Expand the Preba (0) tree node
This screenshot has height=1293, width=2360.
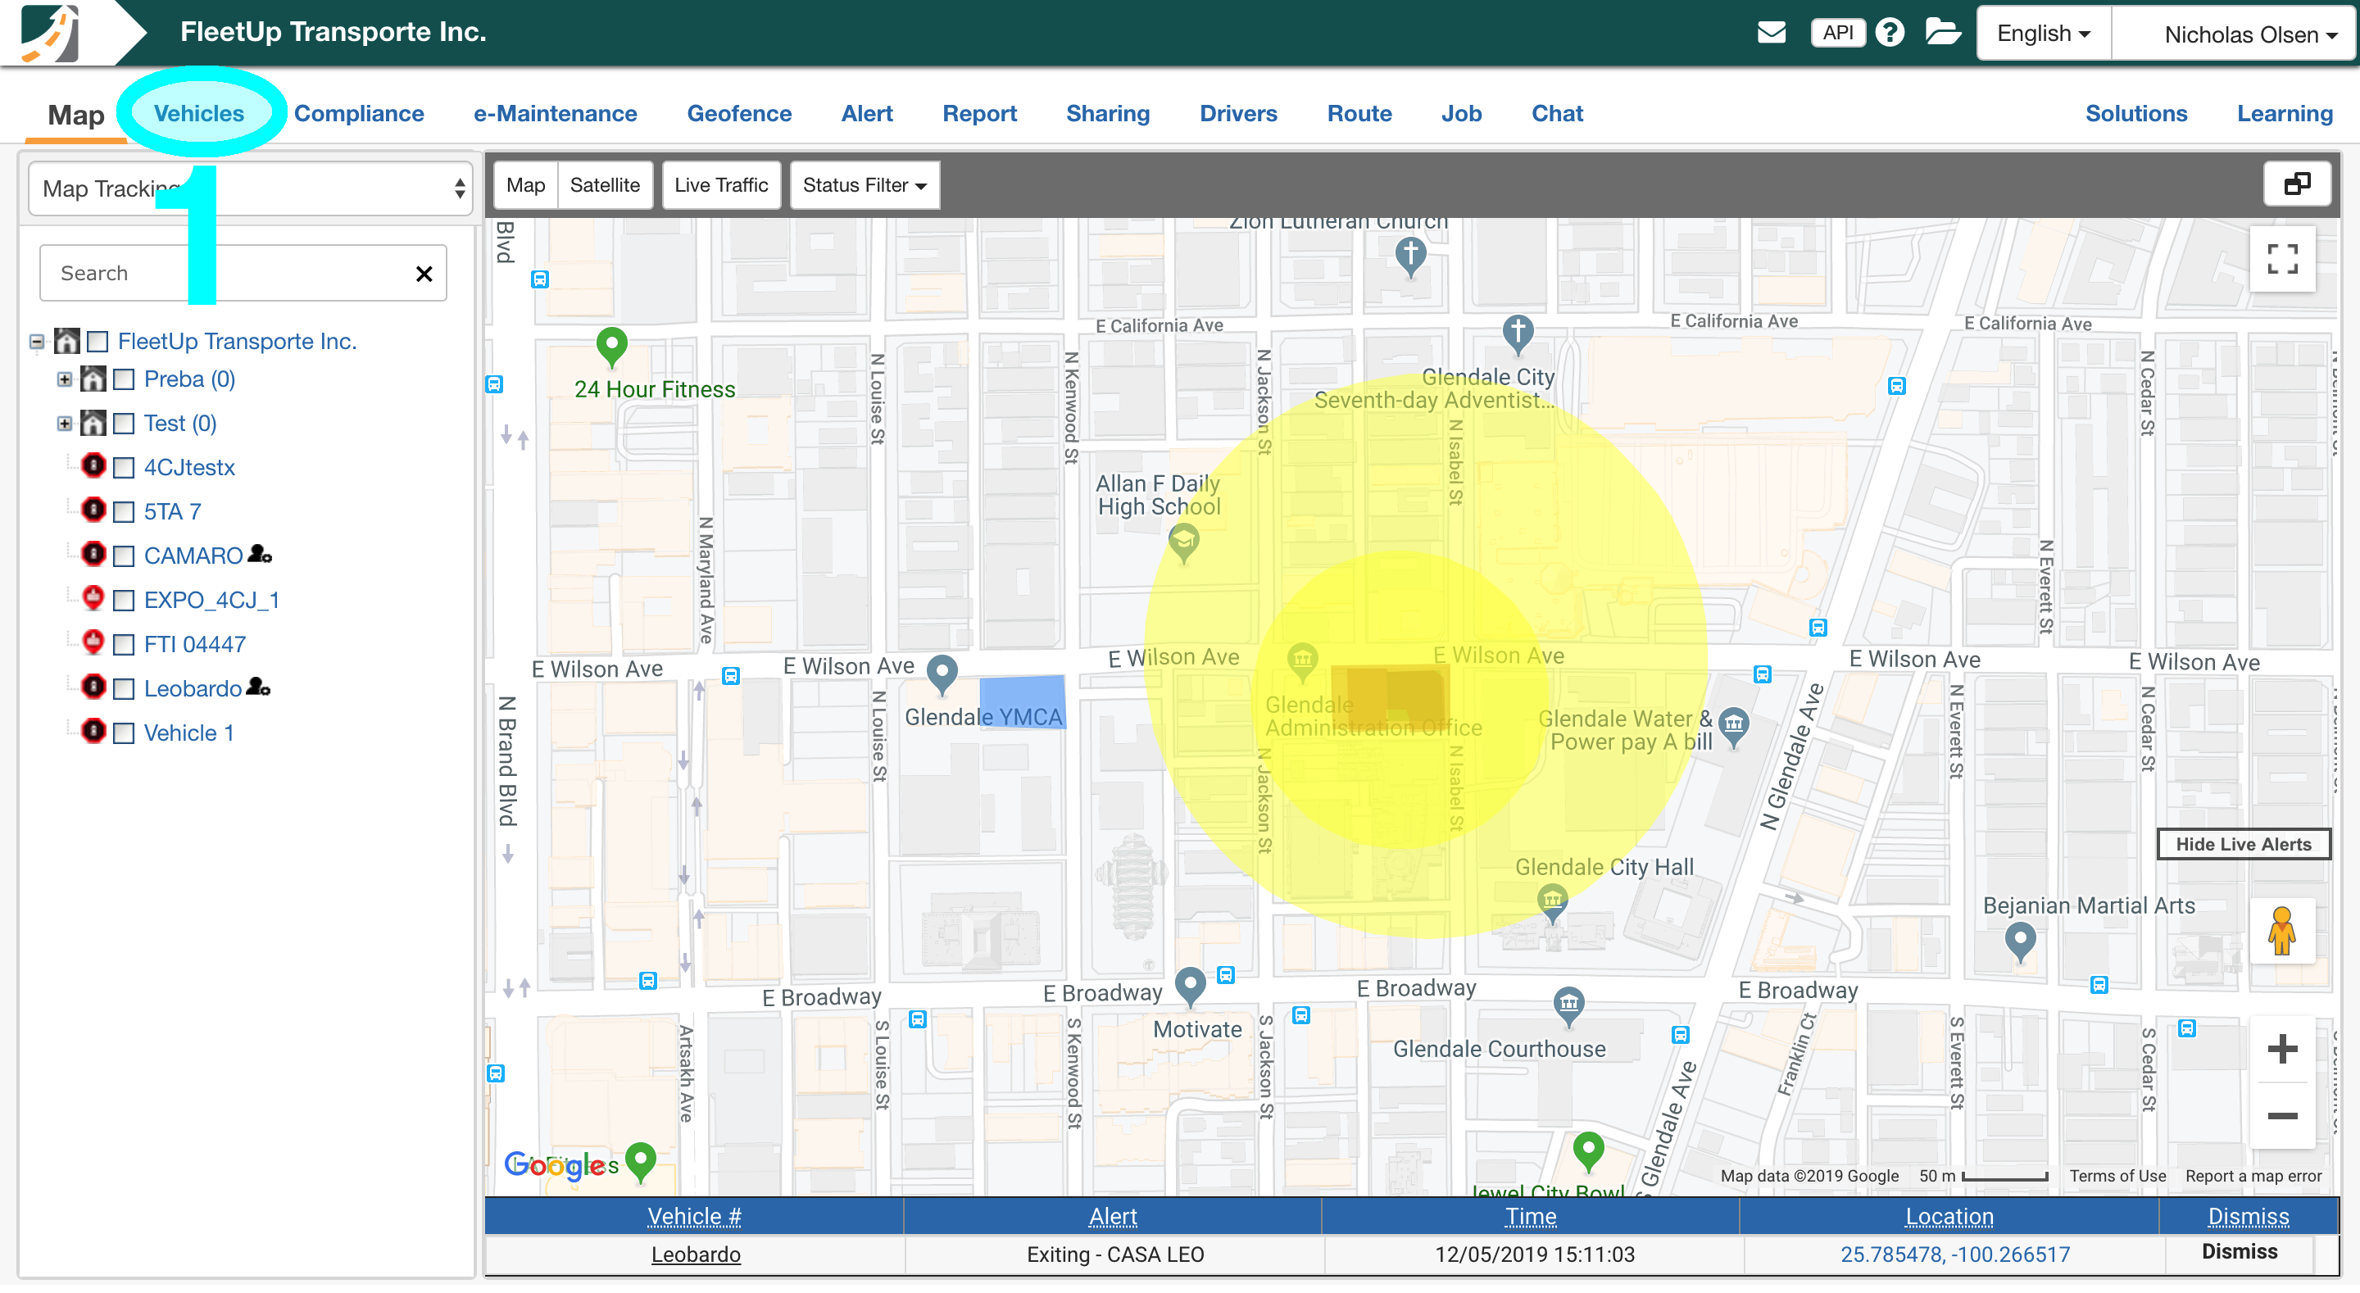(x=64, y=379)
